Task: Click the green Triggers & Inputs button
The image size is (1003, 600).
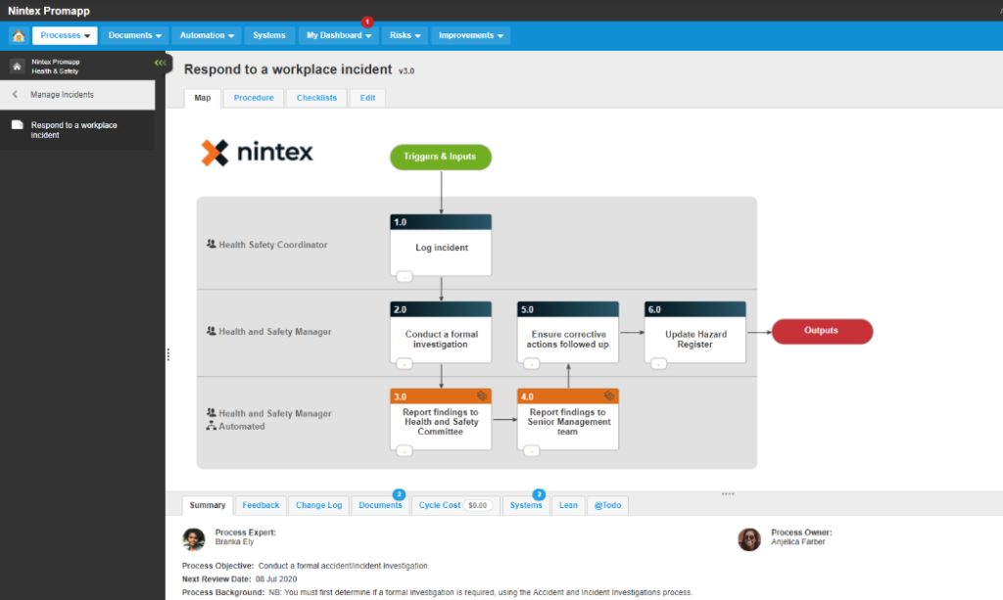Action: (441, 157)
